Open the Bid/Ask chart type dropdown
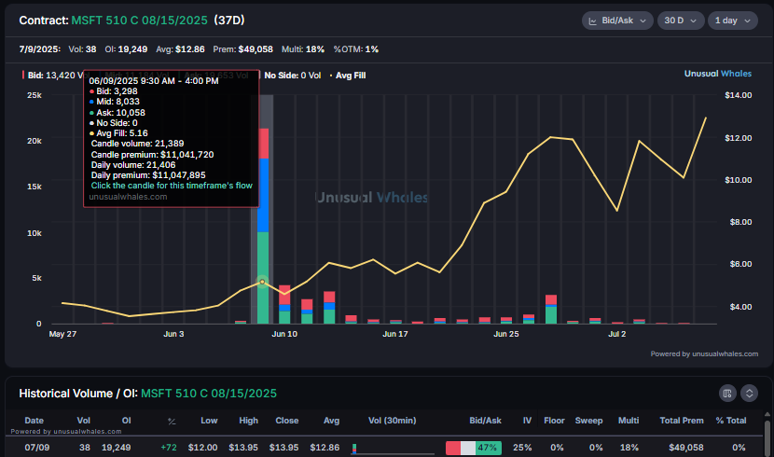 coord(617,21)
